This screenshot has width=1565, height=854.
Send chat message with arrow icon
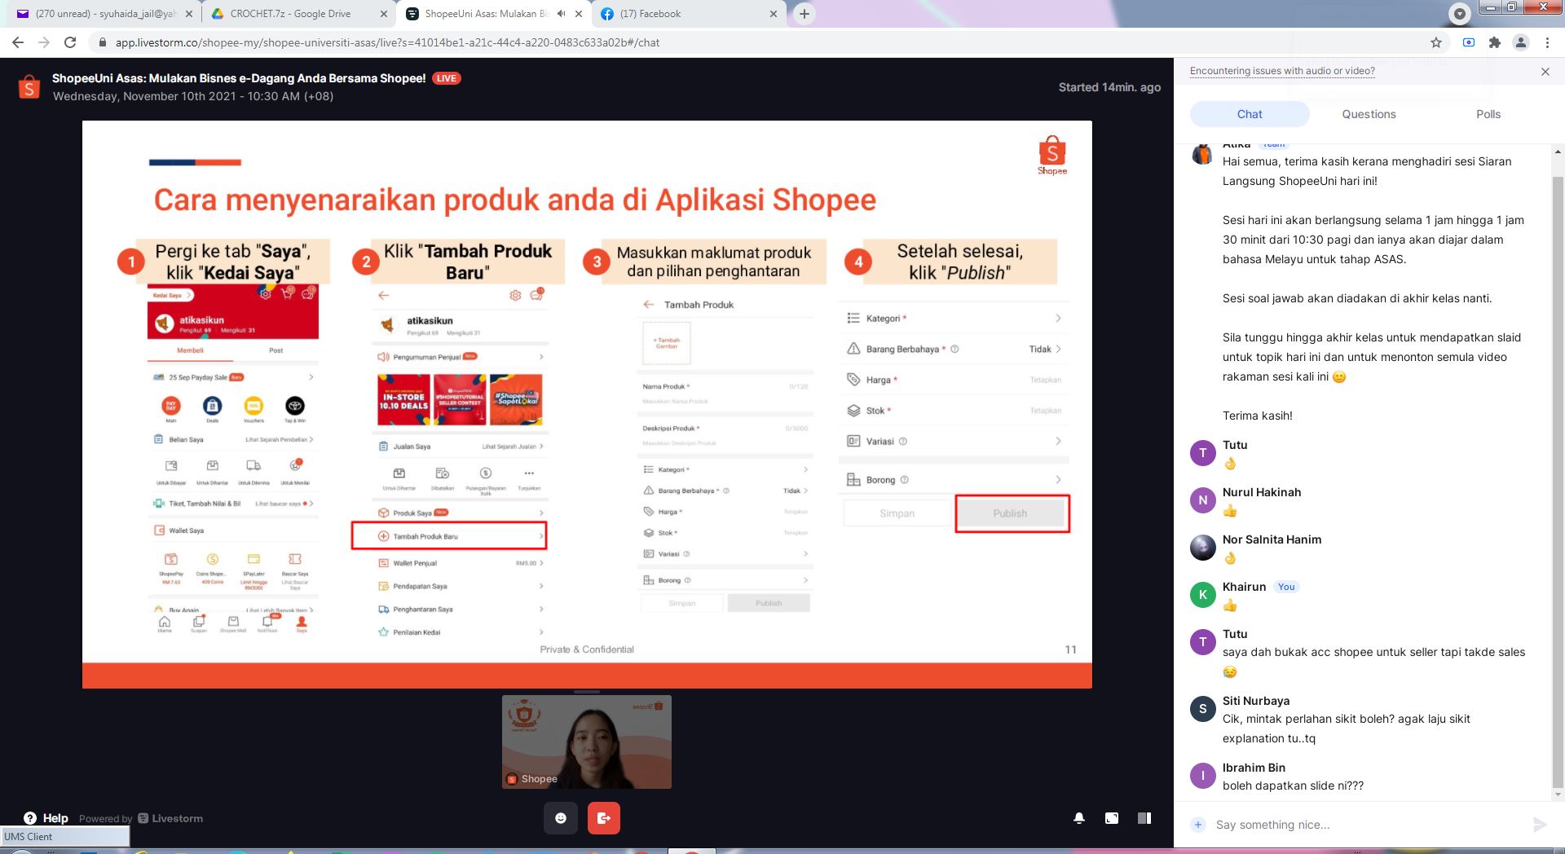[1539, 825]
